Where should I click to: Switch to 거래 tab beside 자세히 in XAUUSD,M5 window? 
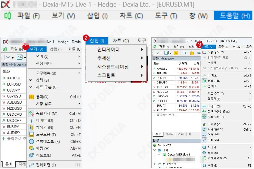pos(181,134)
